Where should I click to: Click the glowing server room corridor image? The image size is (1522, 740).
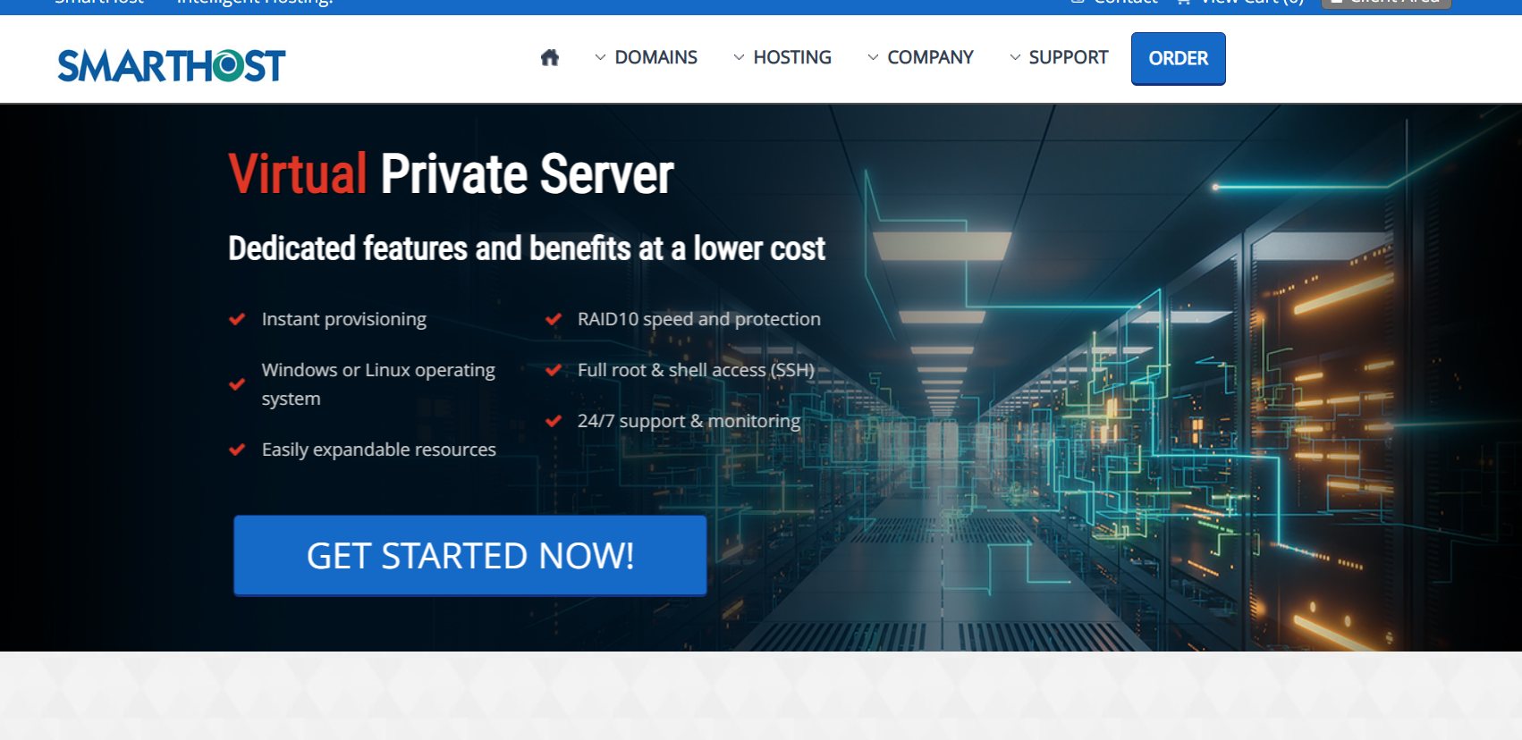pyautogui.click(x=1163, y=402)
